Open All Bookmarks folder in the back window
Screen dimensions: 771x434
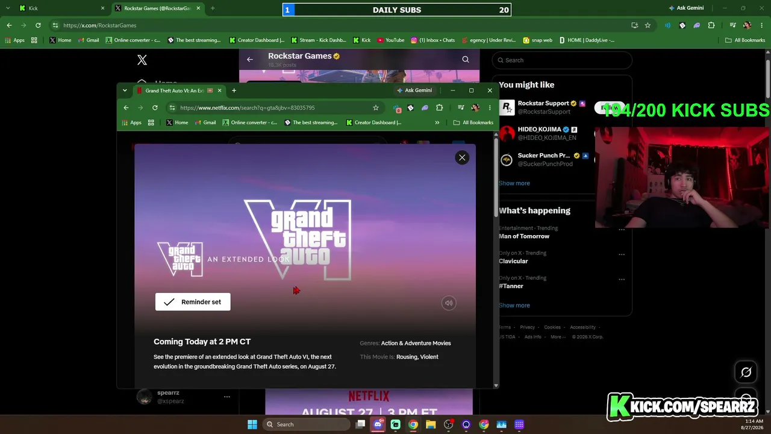pyautogui.click(x=745, y=40)
